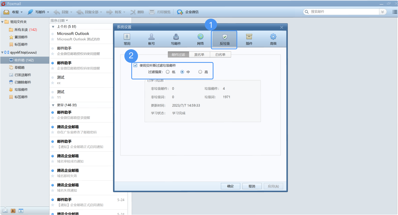Collapse the 上个月 (5 封) mail group
Viewport: 398px width, 215px height.
tap(53, 27)
